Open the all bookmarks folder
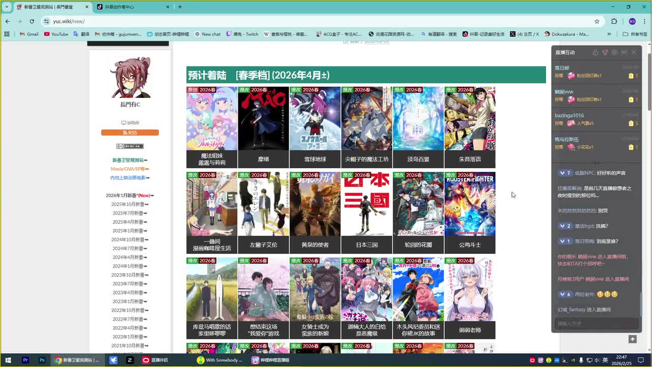652x367 pixels. (635, 34)
